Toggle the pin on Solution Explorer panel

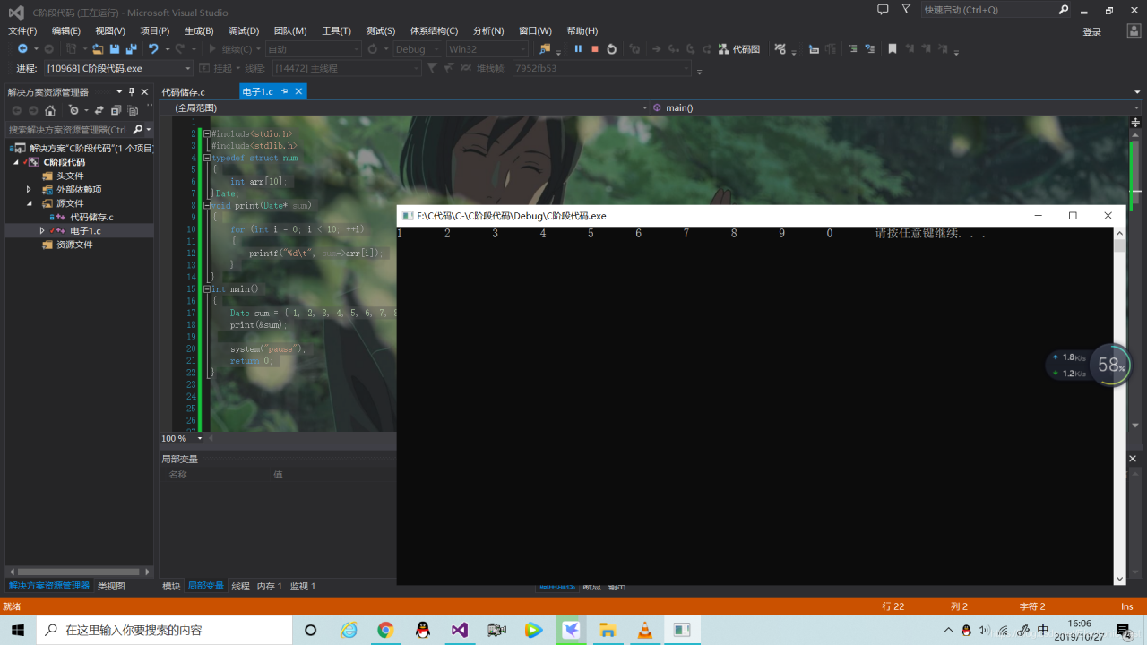tap(132, 91)
